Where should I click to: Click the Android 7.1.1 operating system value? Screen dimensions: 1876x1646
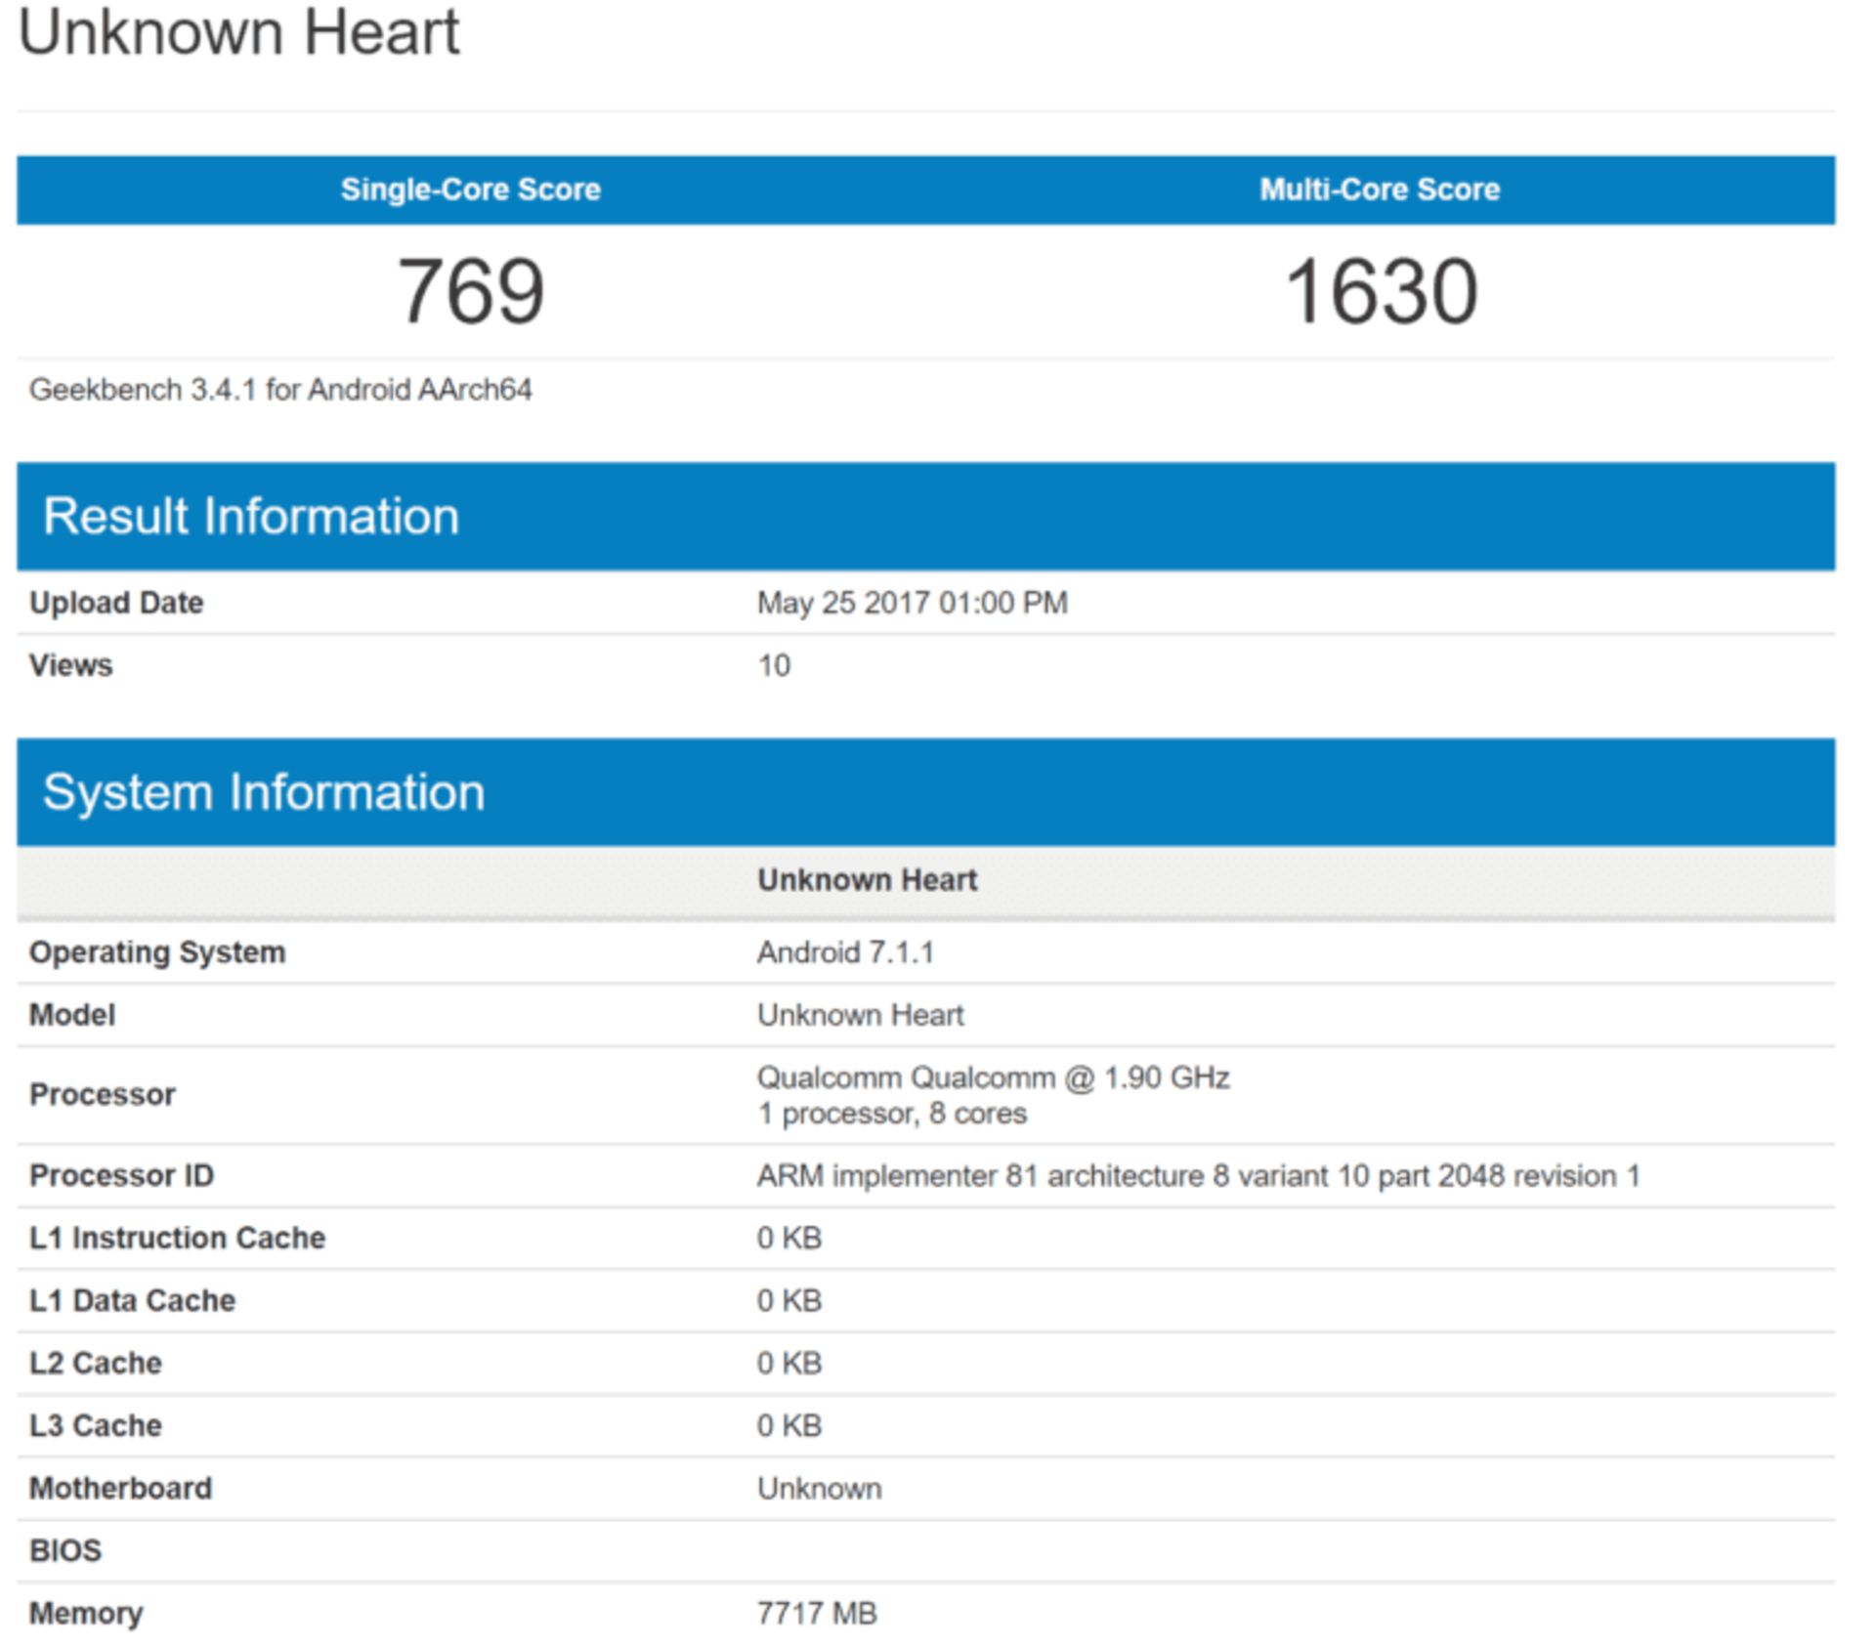pos(845,952)
